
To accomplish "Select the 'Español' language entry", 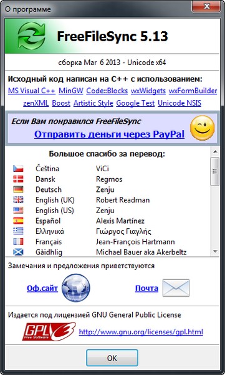I will [48, 221].
